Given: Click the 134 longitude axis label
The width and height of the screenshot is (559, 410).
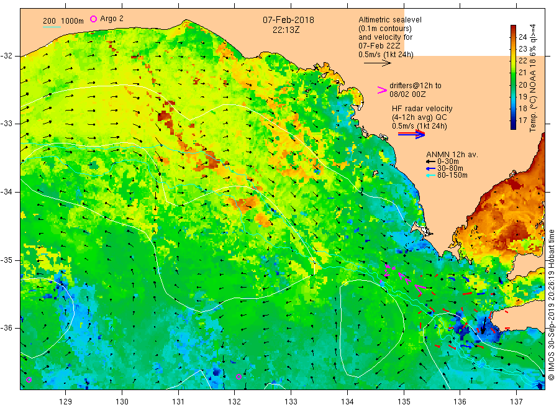Looking at the screenshot, I should [x=347, y=402].
